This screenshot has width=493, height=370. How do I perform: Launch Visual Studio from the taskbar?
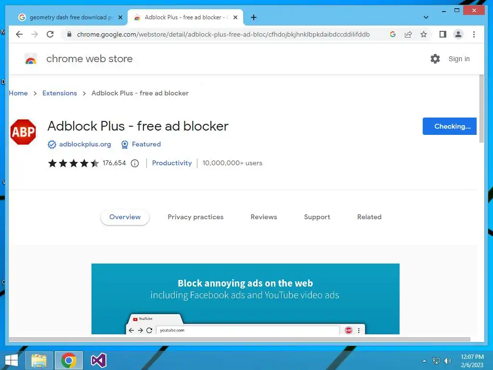tap(98, 360)
